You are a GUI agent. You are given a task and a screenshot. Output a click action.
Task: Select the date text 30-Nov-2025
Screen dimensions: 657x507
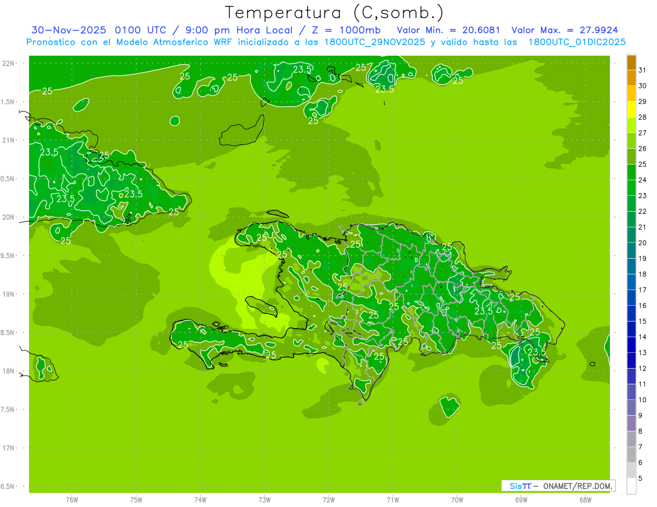[x=70, y=30]
